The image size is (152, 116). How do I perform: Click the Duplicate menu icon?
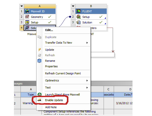[x=40, y=37]
